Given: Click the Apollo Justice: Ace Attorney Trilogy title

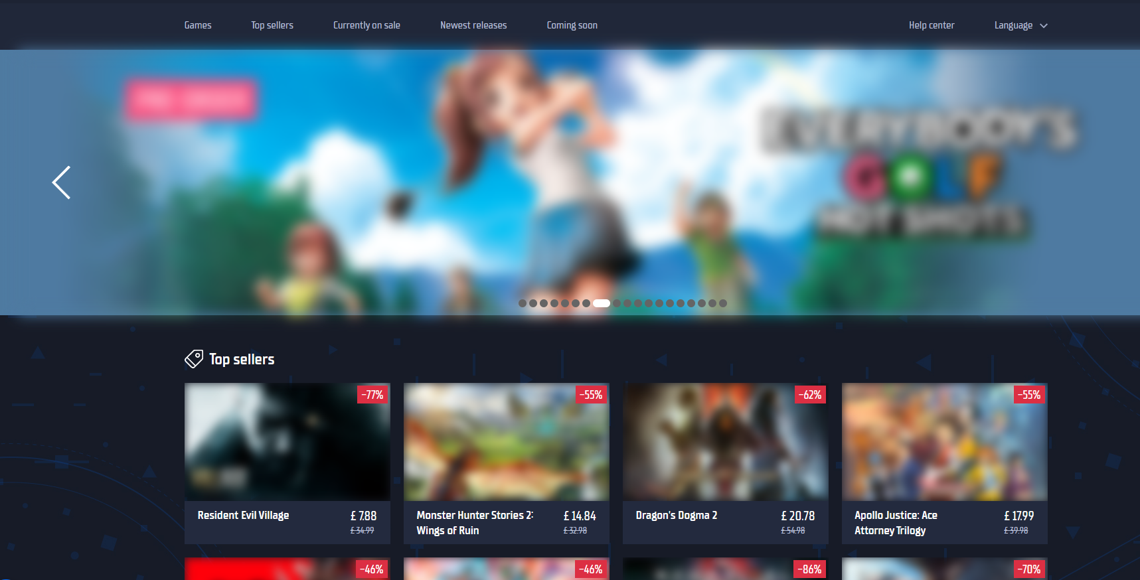Looking at the screenshot, I should point(896,523).
